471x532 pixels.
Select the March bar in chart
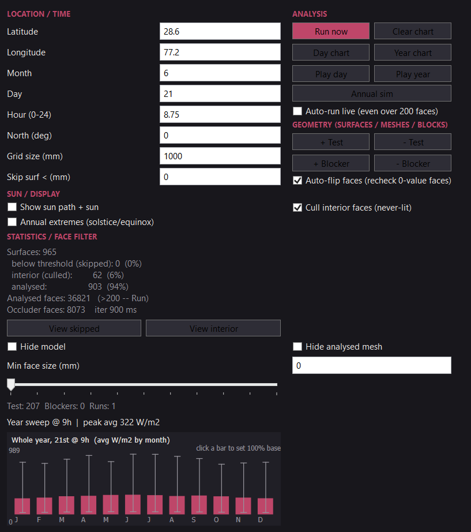point(66,505)
